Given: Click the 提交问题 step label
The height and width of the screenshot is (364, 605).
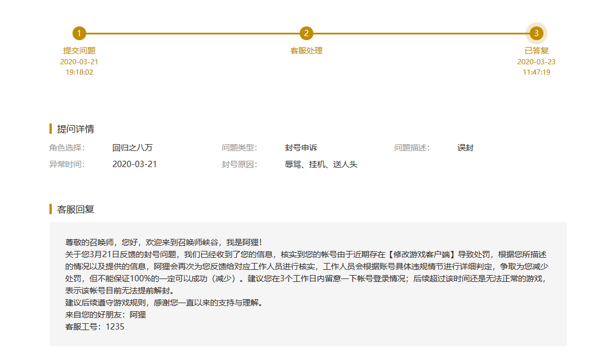Looking at the screenshot, I should [79, 51].
